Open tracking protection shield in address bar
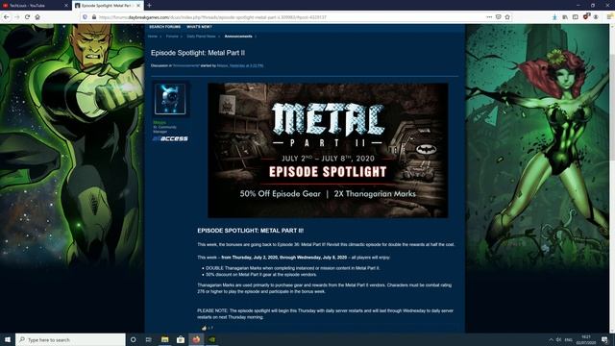 tap(85, 17)
